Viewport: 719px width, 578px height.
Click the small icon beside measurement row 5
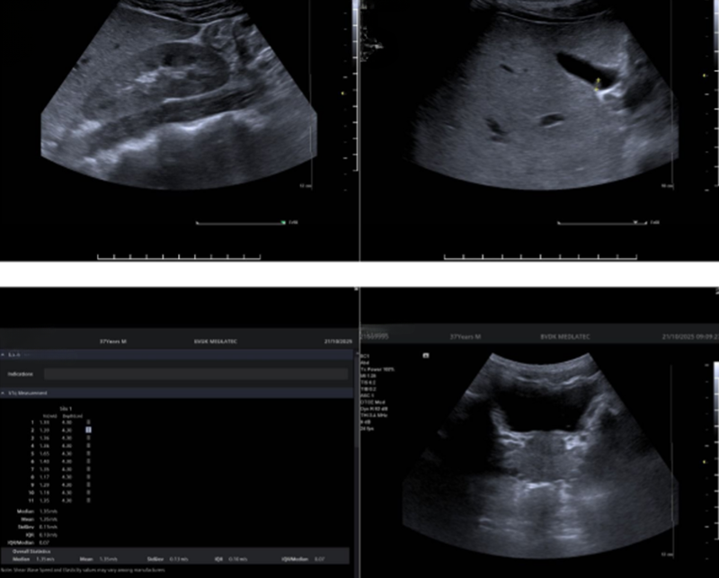tap(88, 454)
